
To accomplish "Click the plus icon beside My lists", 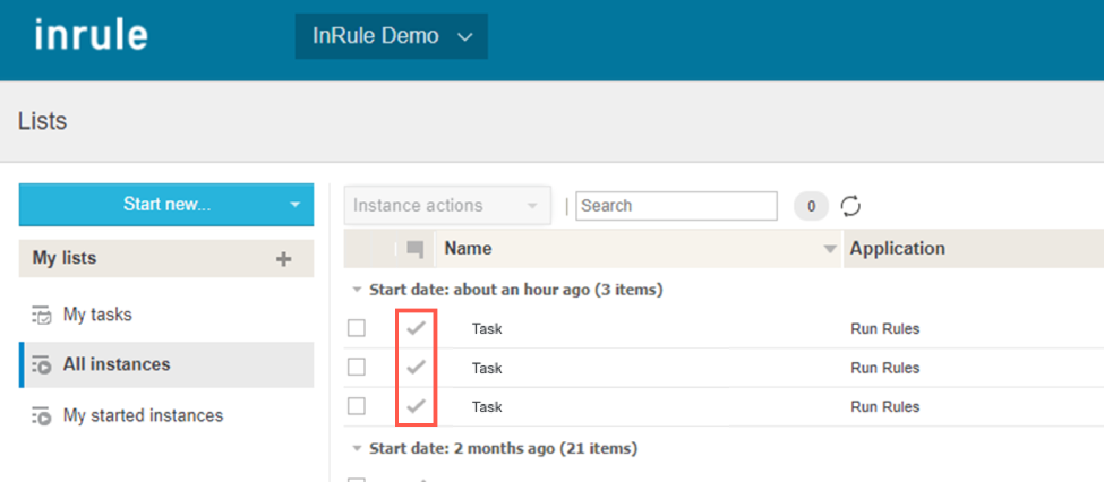I will (283, 259).
